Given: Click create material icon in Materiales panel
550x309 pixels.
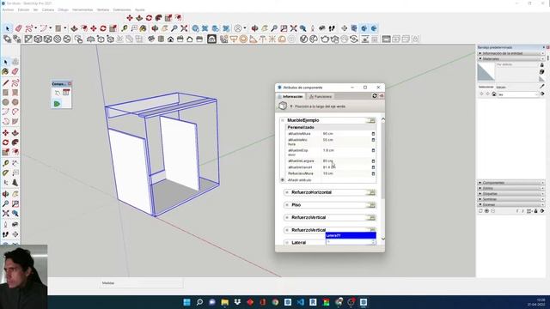Looking at the screenshot, I should pyautogui.click(x=542, y=71).
